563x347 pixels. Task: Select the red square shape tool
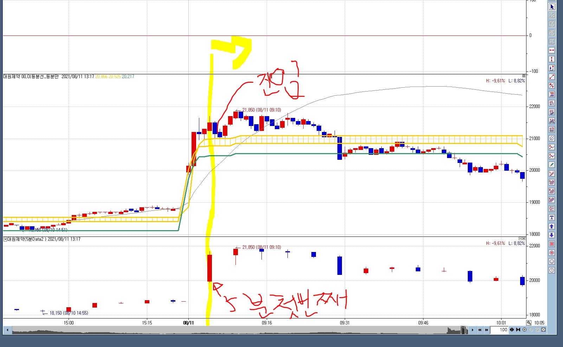552,244
